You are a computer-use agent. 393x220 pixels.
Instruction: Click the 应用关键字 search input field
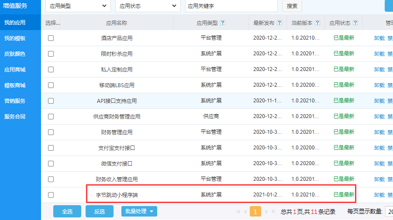(231, 6)
